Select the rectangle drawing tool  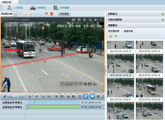click(25, 14)
